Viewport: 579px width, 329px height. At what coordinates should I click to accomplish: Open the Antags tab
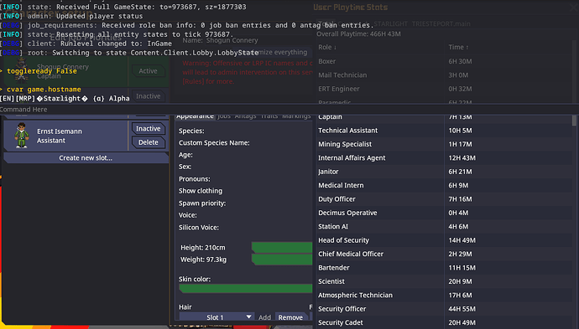click(245, 116)
